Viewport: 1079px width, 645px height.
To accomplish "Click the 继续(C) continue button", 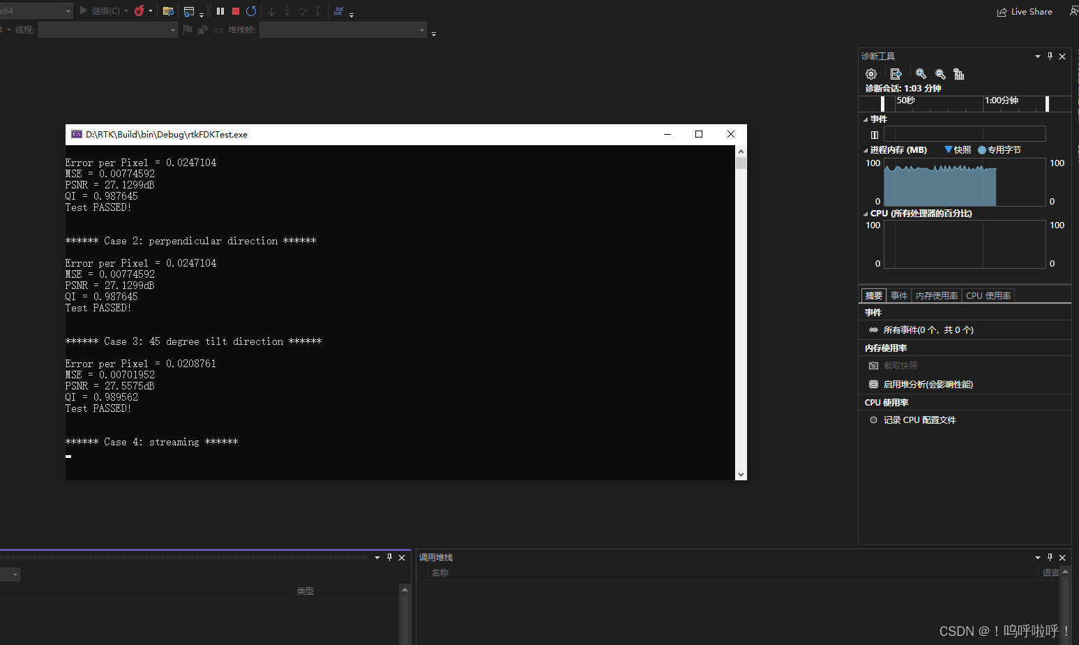I will point(100,11).
